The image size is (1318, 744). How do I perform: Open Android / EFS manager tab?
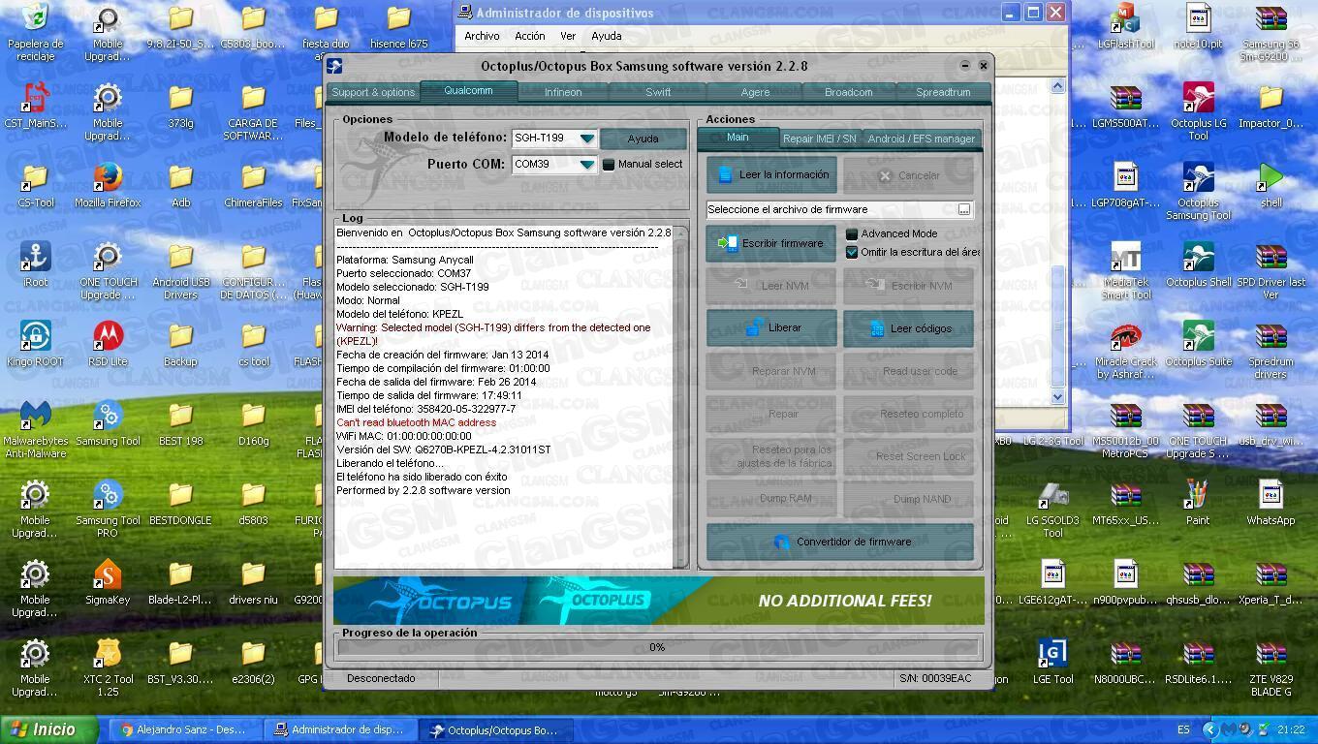(x=921, y=139)
